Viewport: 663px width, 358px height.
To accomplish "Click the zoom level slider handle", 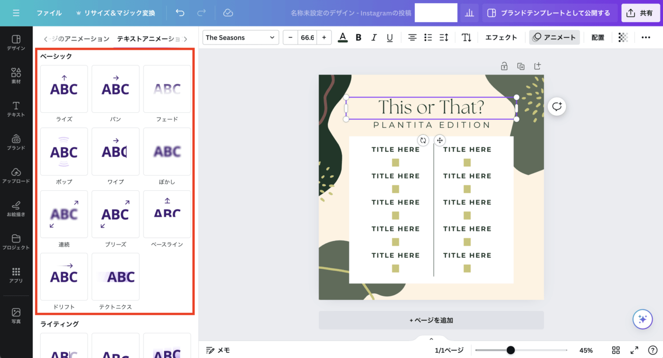I will [x=511, y=350].
